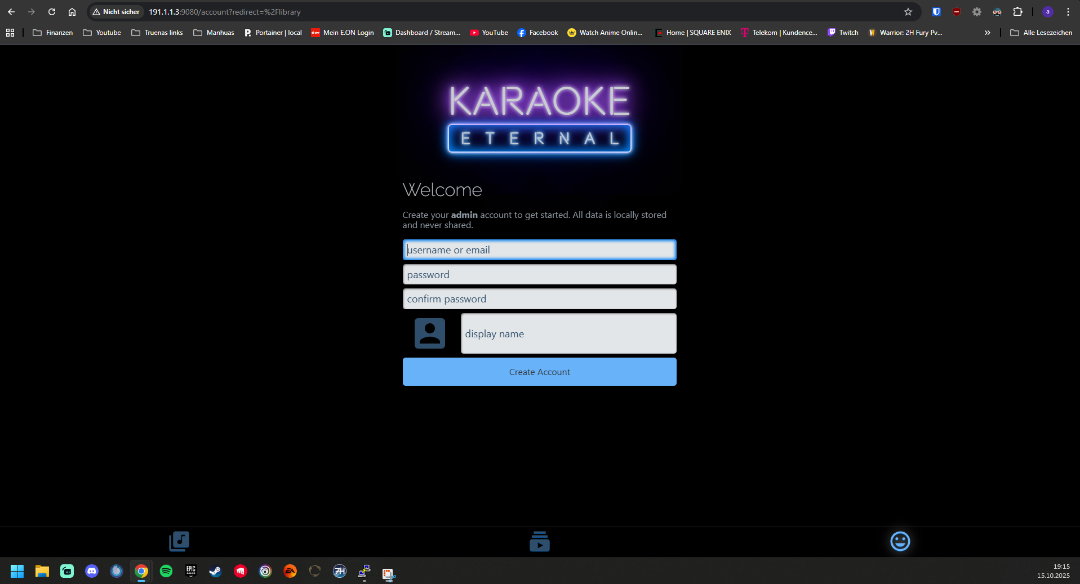Image resolution: width=1080 pixels, height=584 pixels.
Task: Click the confirm password field
Action: pyautogui.click(x=539, y=299)
